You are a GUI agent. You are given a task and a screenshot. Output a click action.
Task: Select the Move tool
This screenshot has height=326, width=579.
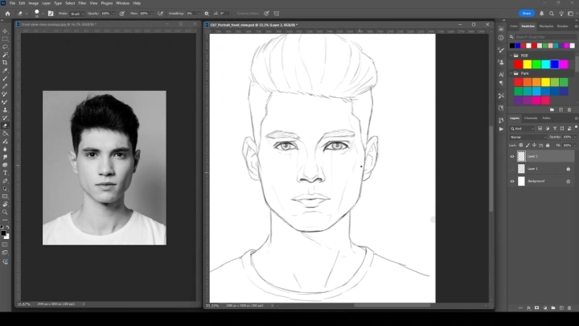tap(6, 31)
